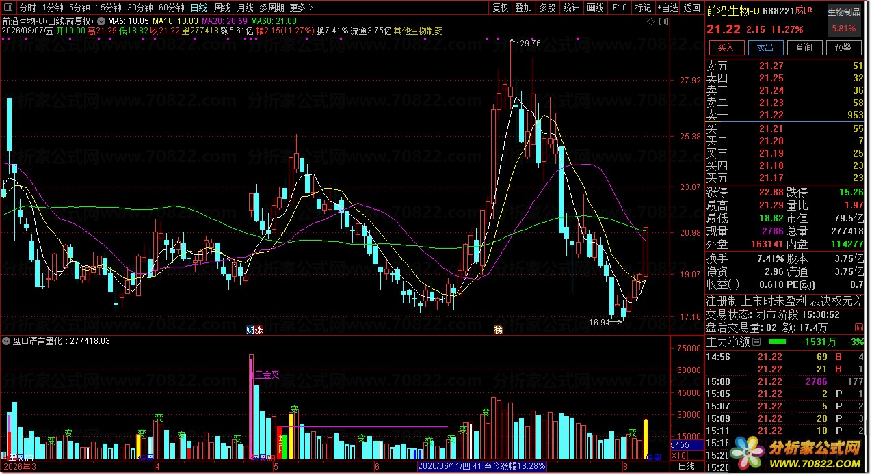Select the 1分钟 period
The image size is (872, 475).
53,8
